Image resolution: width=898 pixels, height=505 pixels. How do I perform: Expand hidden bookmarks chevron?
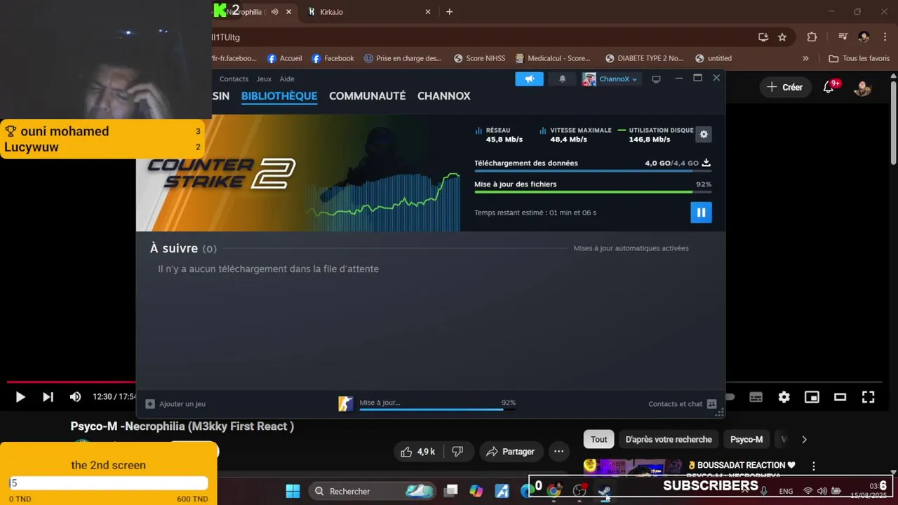805,58
